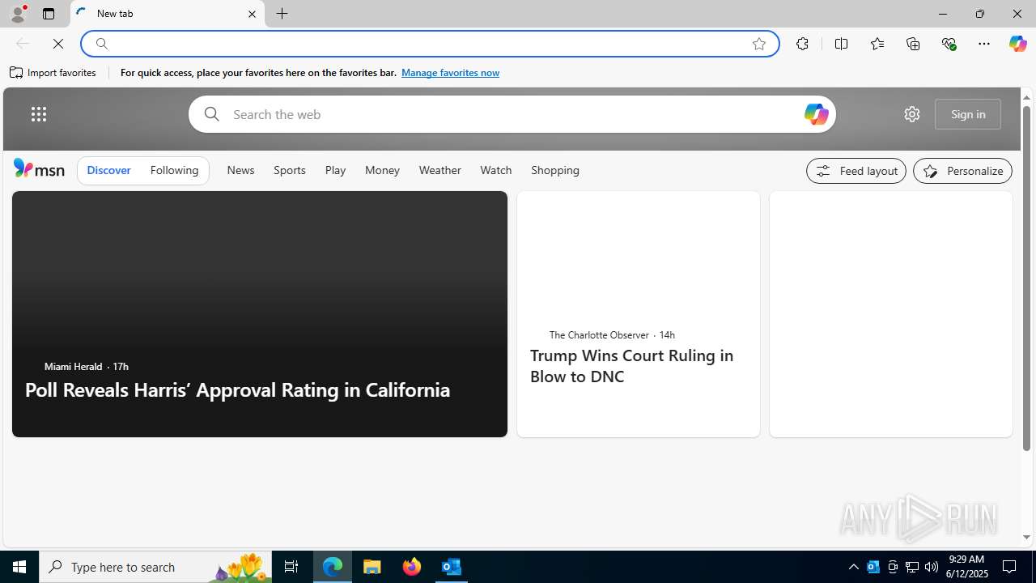Stop loading the page
Viewport: 1036px width, 583px height.
coord(58,44)
